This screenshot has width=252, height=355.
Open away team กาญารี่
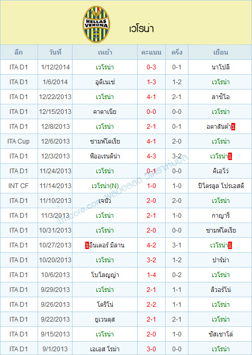pyautogui.click(x=221, y=216)
